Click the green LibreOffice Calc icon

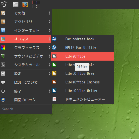point(54,65)
